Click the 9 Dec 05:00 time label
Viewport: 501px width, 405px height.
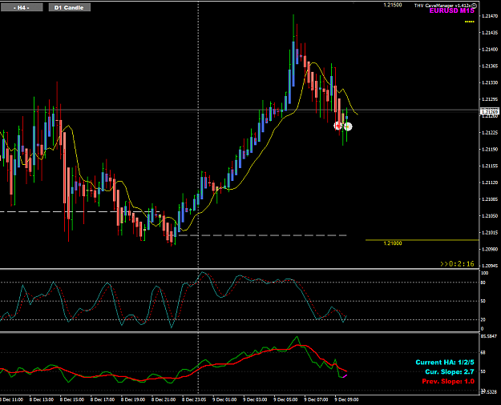coord(285,399)
